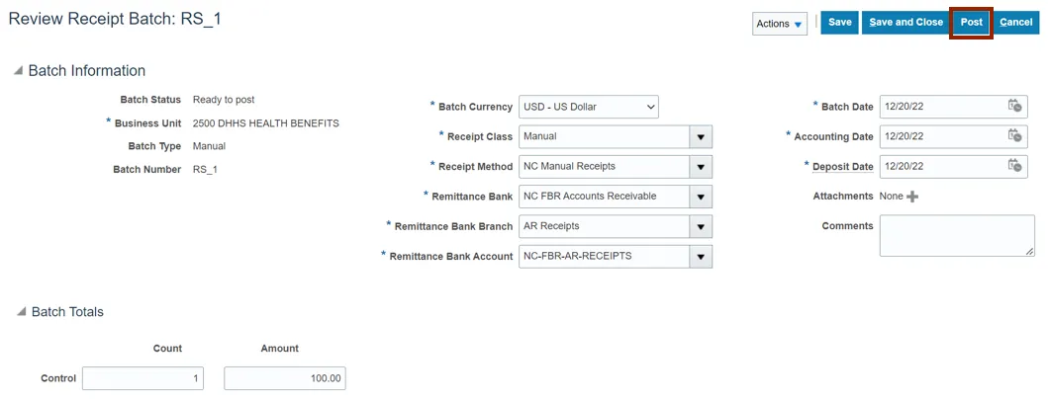Screen dimensions: 1048x401
Task: Open the Accounting Date calendar picker
Action: (1014, 136)
